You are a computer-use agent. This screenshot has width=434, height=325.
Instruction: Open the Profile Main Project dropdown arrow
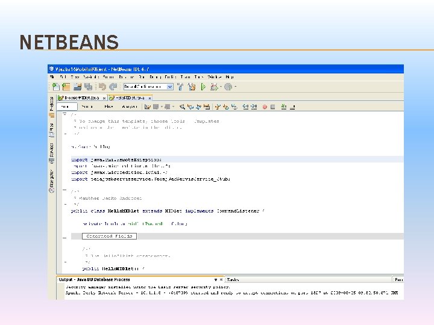[236, 87]
